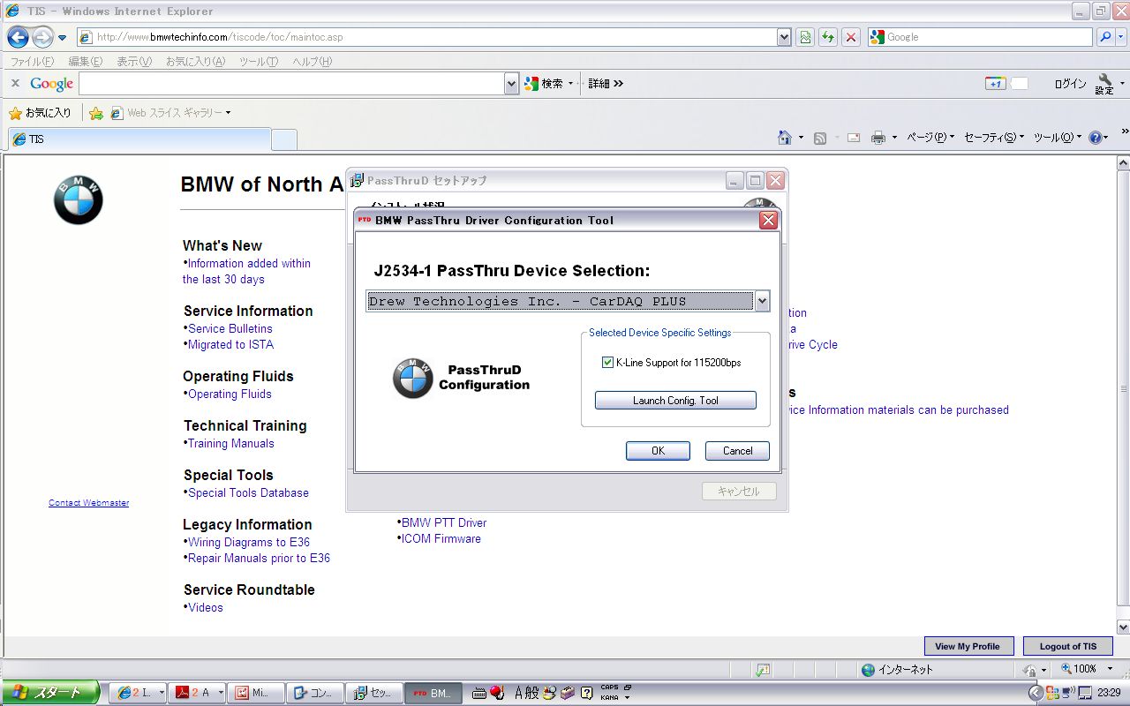This screenshot has width=1130, height=706.
Task: Select the TIS browser tab
Action: click(x=139, y=139)
